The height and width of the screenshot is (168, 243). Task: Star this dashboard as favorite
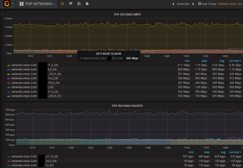[62, 4]
